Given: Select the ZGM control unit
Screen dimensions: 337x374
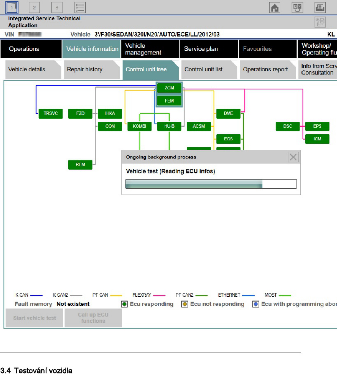Looking at the screenshot, I should 169,88.
